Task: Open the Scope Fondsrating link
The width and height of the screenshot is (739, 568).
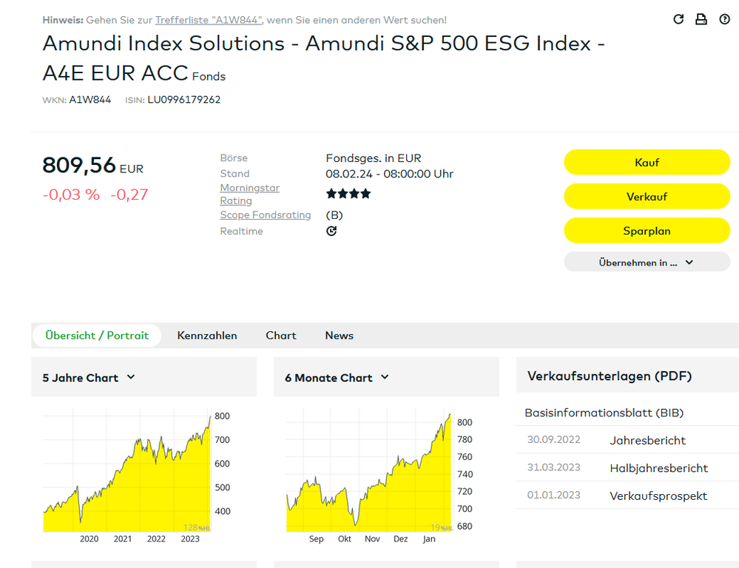Action: click(x=266, y=215)
